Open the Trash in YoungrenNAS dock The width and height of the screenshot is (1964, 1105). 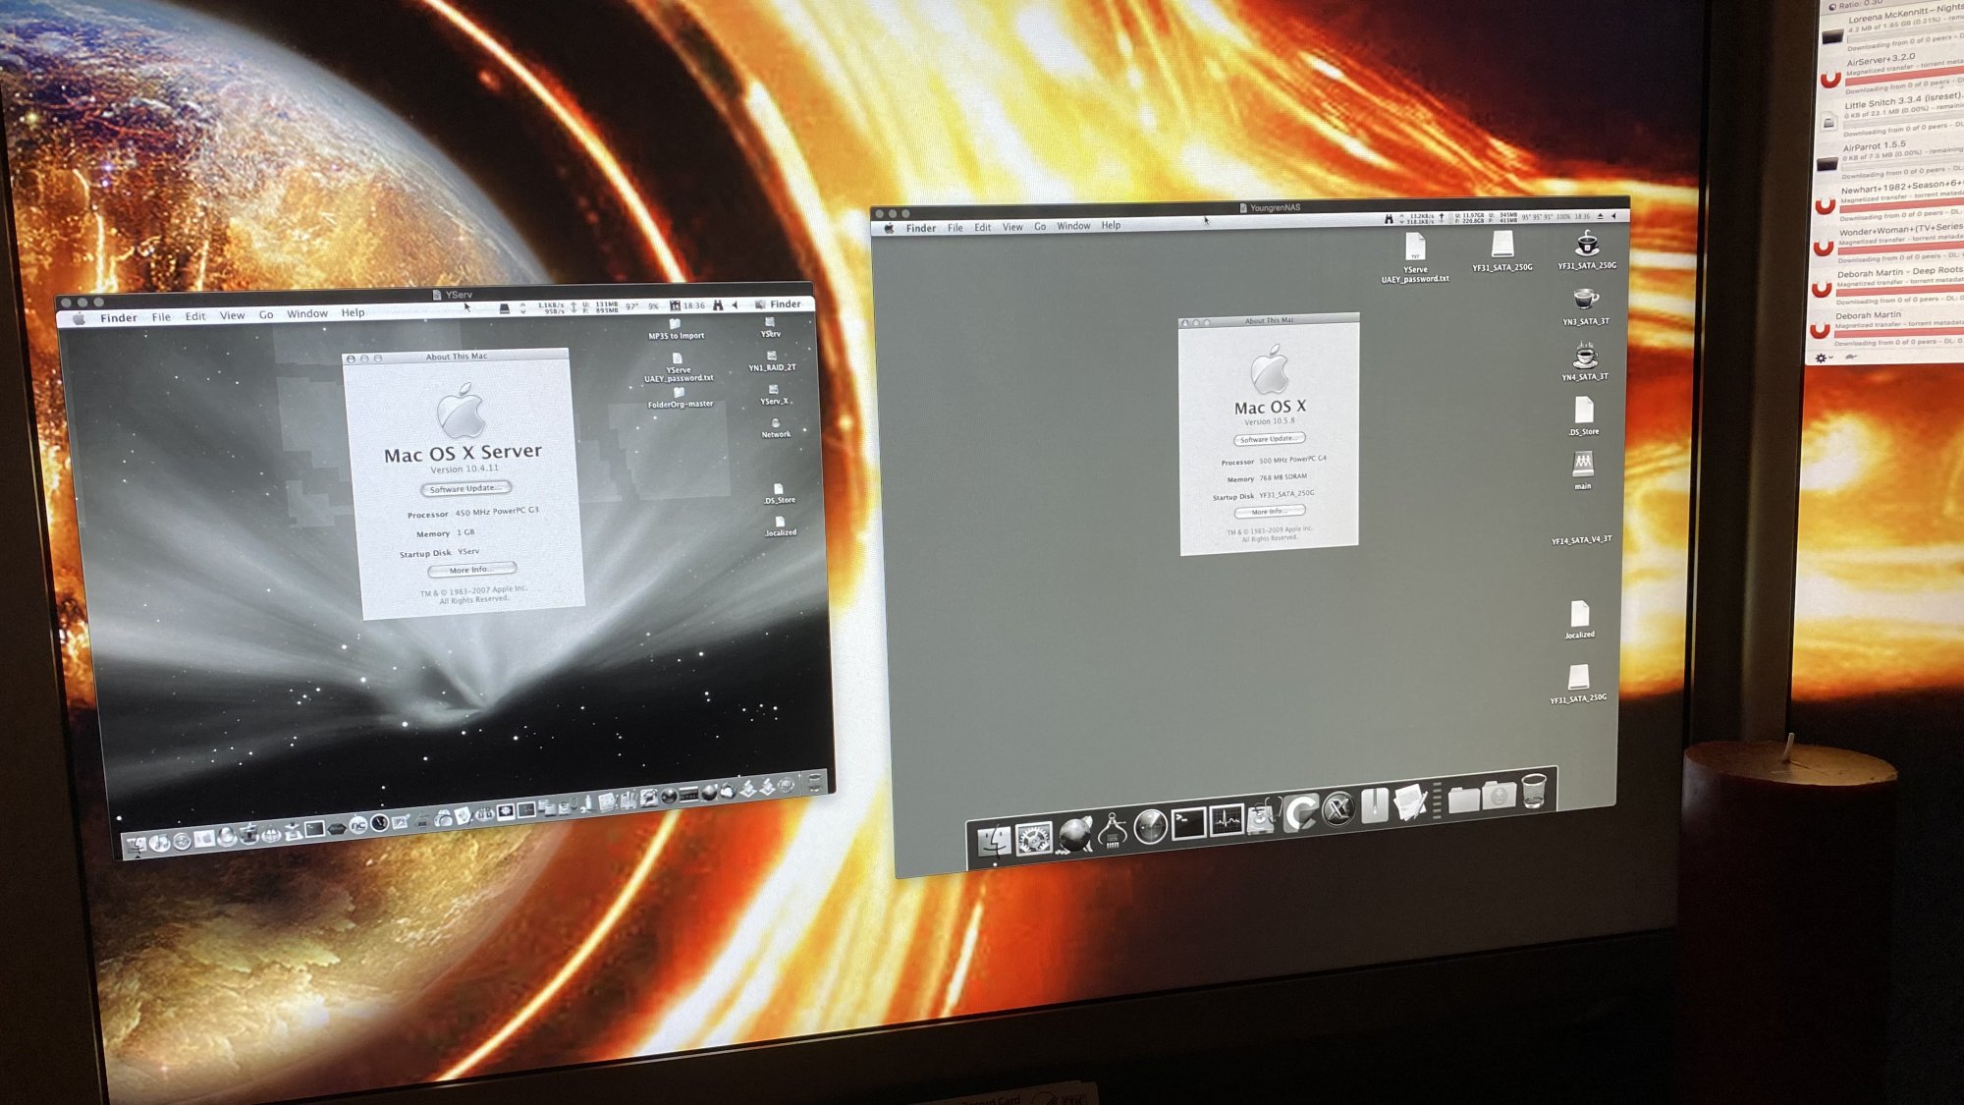point(1535,791)
